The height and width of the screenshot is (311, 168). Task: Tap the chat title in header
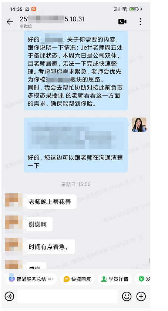tap(52, 19)
